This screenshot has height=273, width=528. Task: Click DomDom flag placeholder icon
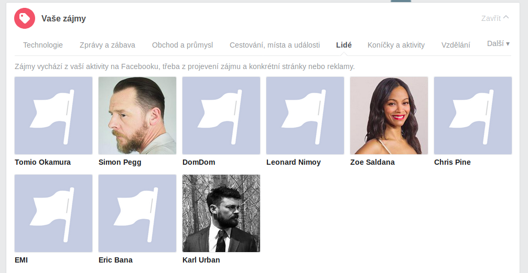(221, 116)
